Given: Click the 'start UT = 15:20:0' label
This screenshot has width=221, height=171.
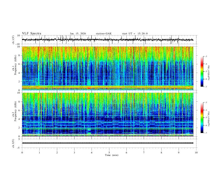Looking at the screenshot, I should (x=135, y=34).
